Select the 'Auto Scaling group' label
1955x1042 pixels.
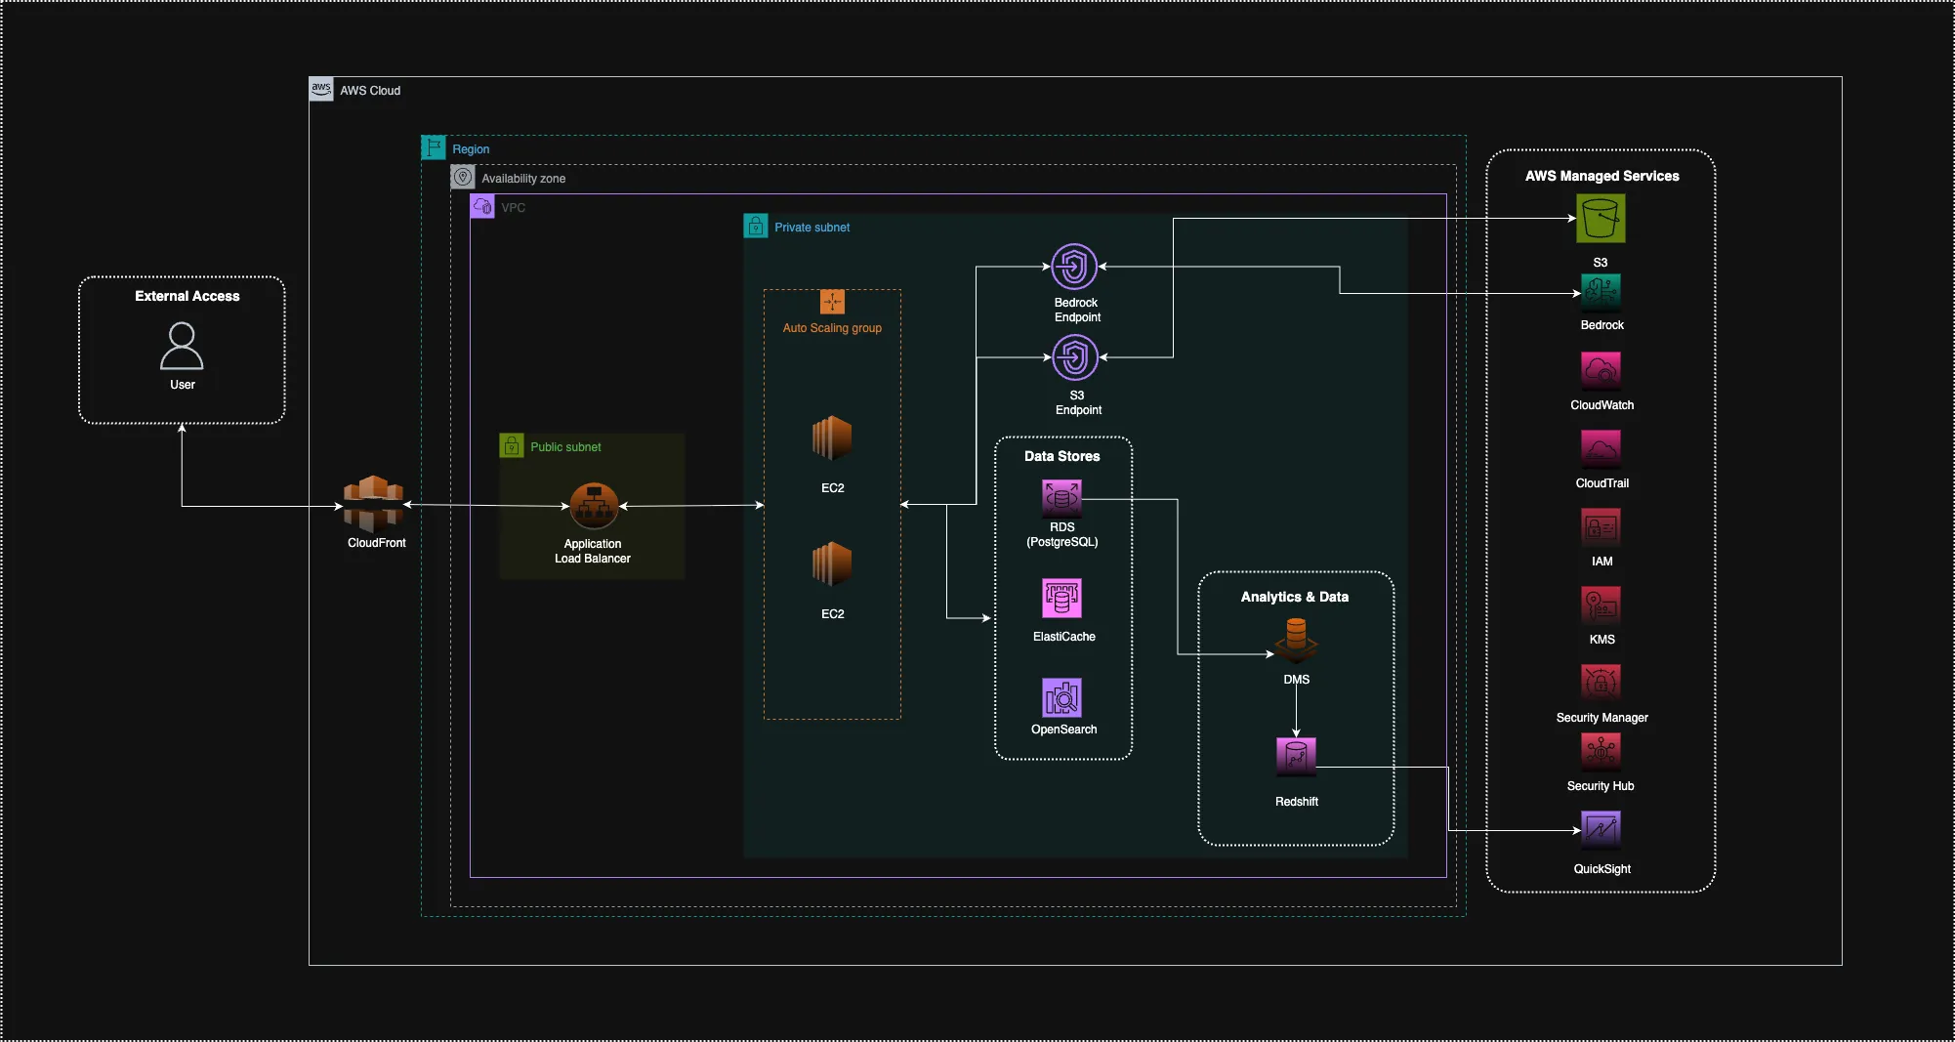pyautogui.click(x=832, y=328)
